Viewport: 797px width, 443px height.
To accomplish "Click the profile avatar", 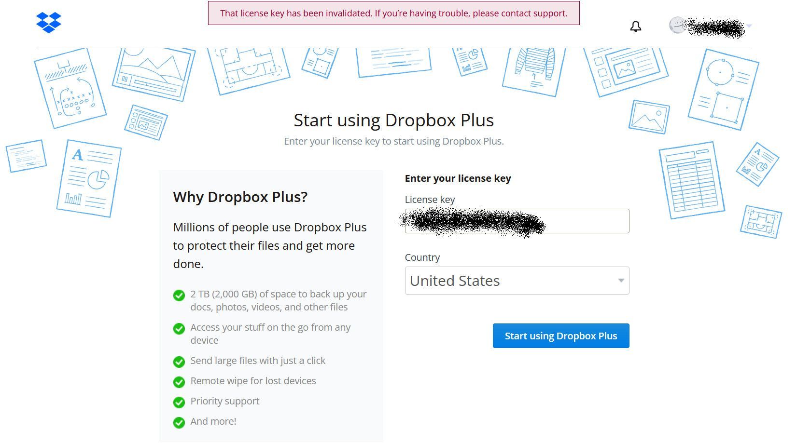I will [678, 25].
